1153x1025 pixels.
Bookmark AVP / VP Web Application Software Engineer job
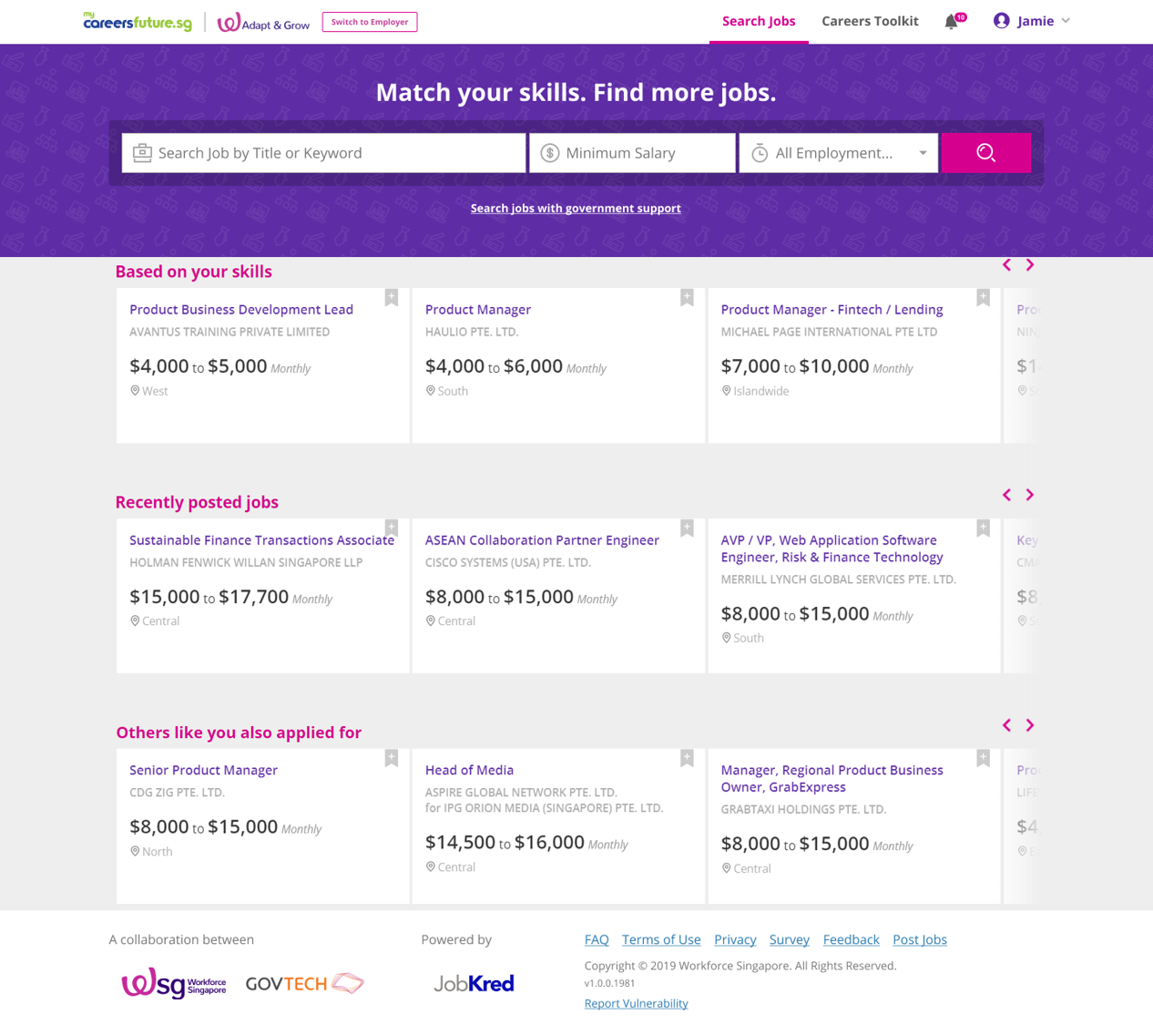[x=983, y=528]
